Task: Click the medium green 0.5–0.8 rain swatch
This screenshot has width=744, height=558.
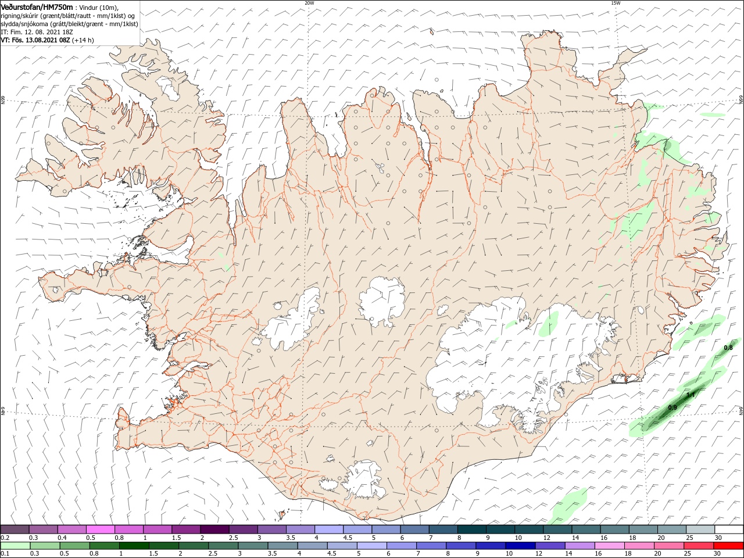Action: pos(74,546)
